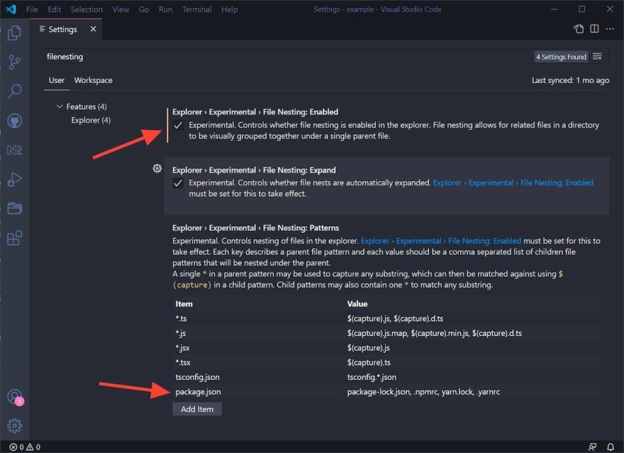Viewport: 624px width, 453px height.
Task: Toggle File Nesting Enabled checkbox
Action: pyautogui.click(x=178, y=126)
